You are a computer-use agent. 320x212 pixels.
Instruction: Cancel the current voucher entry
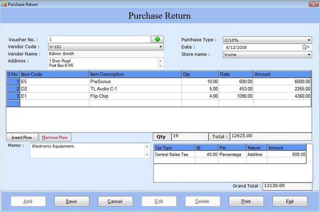click(x=115, y=202)
